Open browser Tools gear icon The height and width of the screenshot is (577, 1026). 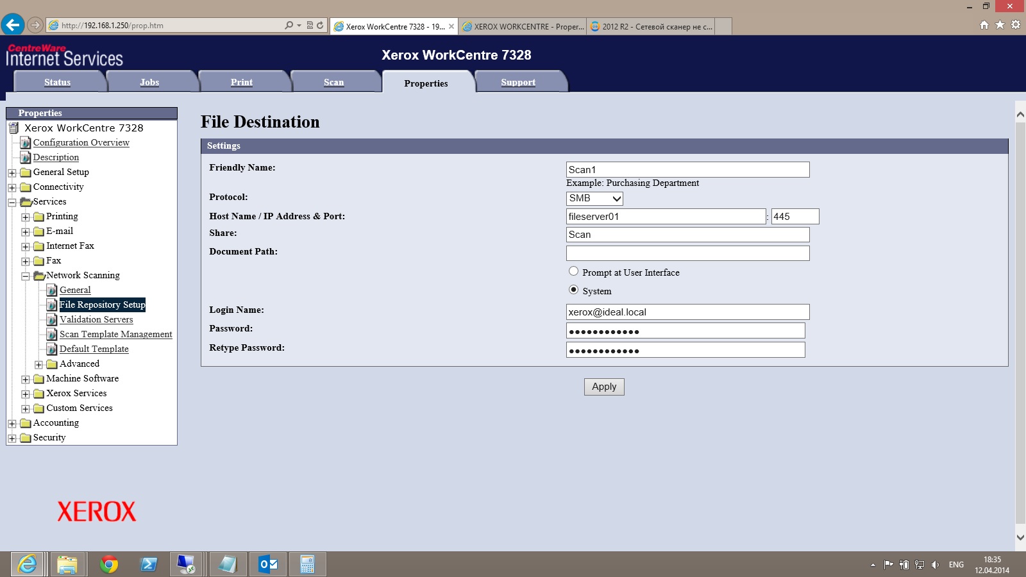[1016, 25]
